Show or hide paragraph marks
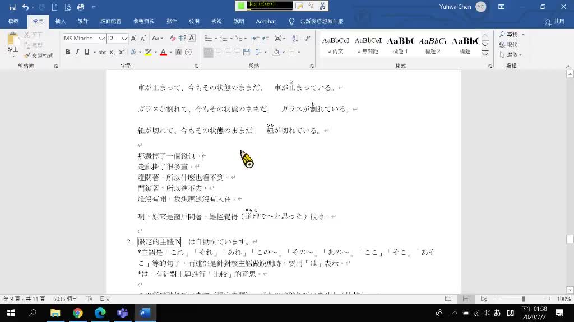Viewport: 574px width, 322px height. coord(307,39)
